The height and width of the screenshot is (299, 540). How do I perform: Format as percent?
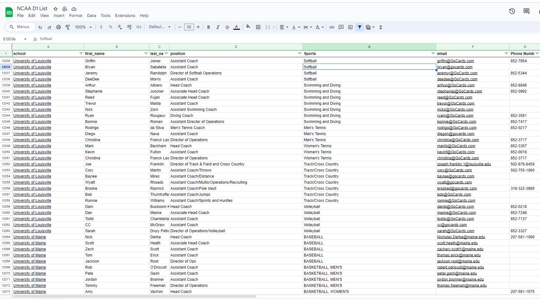coord(110,27)
